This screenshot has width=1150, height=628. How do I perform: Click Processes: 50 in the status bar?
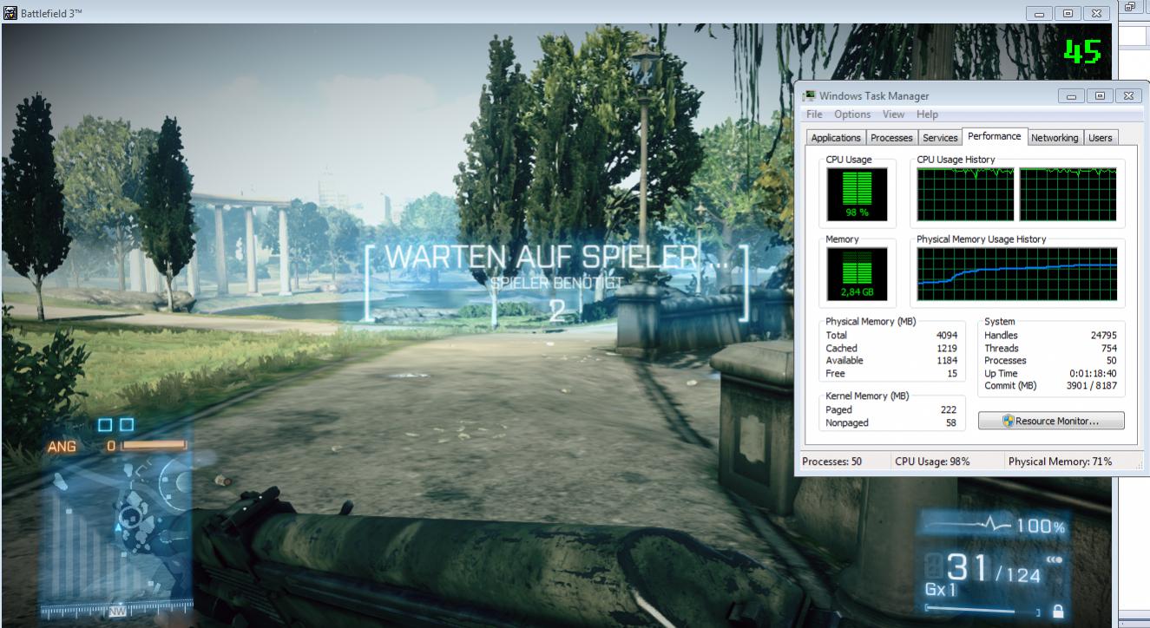(831, 461)
